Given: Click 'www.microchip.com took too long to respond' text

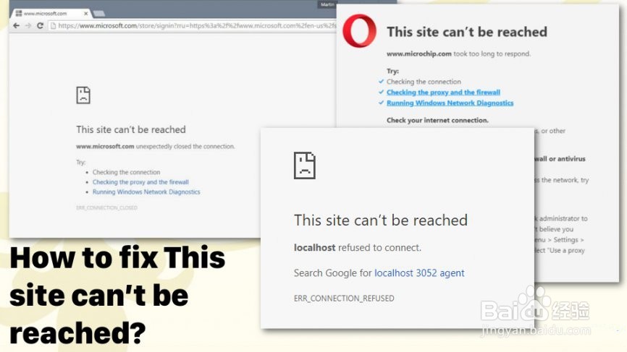Looking at the screenshot, I should coord(458,53).
